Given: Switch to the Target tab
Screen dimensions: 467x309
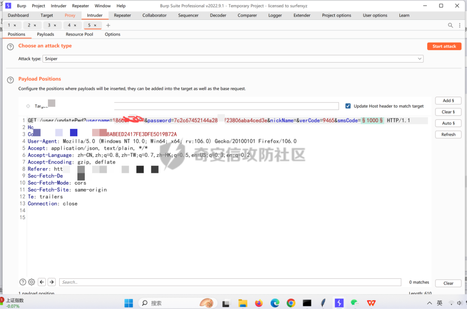Looking at the screenshot, I should point(47,15).
